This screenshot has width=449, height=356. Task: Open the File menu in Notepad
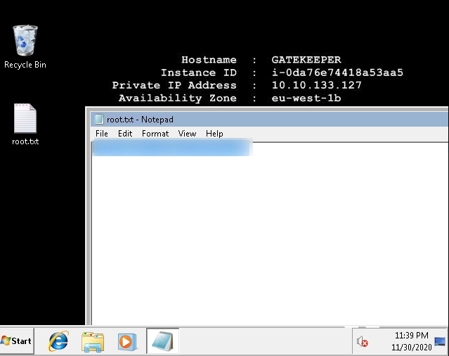(x=102, y=134)
